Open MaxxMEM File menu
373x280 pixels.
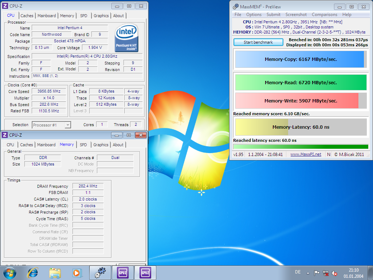pos(237,15)
